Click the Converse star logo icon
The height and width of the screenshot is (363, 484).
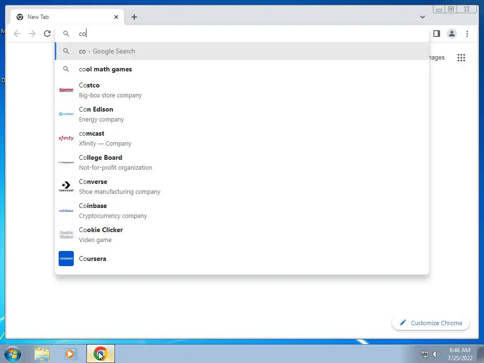point(66,186)
